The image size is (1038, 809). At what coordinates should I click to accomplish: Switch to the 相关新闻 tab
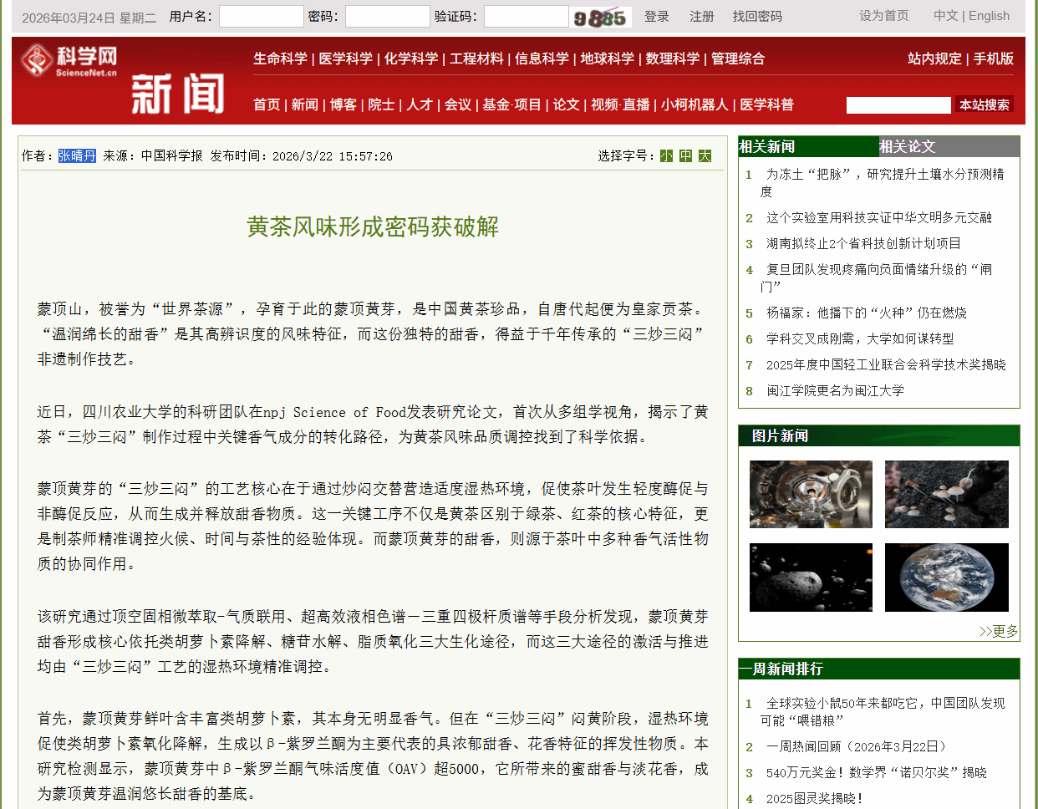(767, 147)
